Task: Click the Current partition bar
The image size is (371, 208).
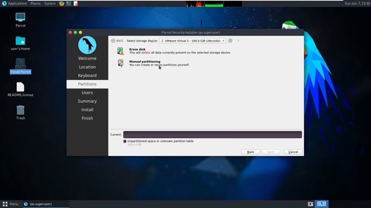Action: click(213, 135)
